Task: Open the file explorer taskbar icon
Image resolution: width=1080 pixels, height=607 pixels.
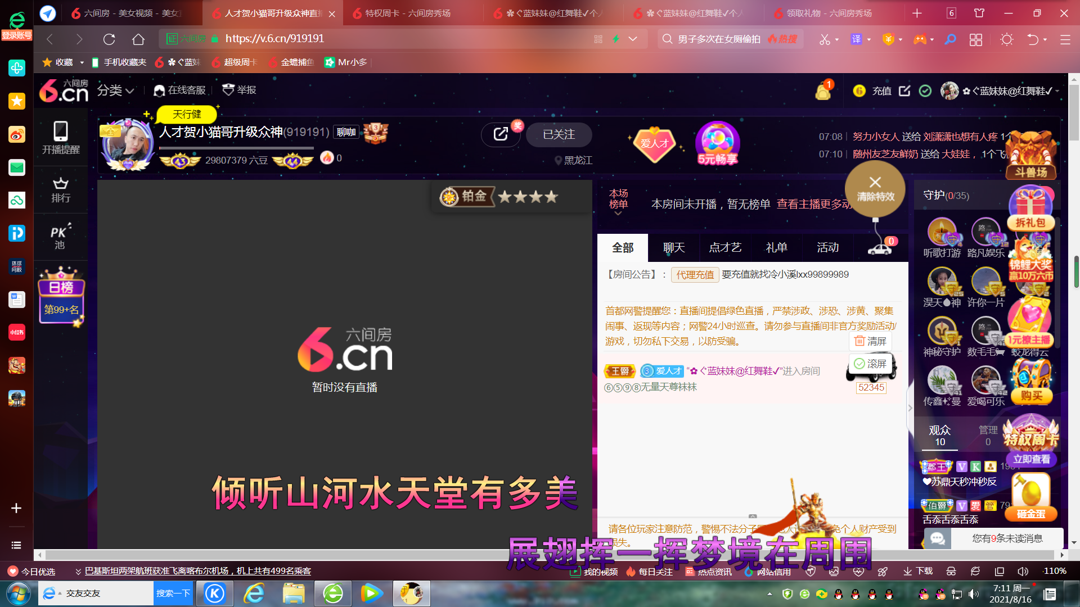Action: click(294, 594)
